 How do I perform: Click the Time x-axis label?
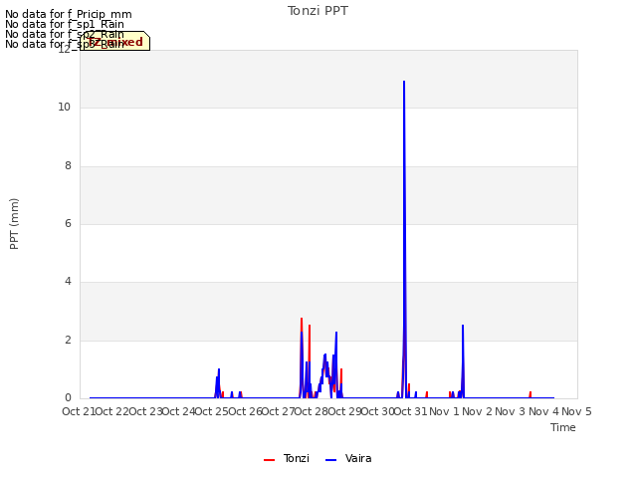tap(563, 427)
